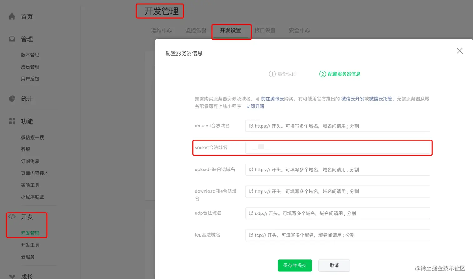This screenshot has width=473, height=279.
Task: Click the 保存并提交 button
Action: [x=294, y=265]
